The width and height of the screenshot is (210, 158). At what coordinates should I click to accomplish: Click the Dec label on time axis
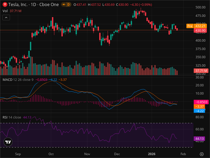point(117,154)
